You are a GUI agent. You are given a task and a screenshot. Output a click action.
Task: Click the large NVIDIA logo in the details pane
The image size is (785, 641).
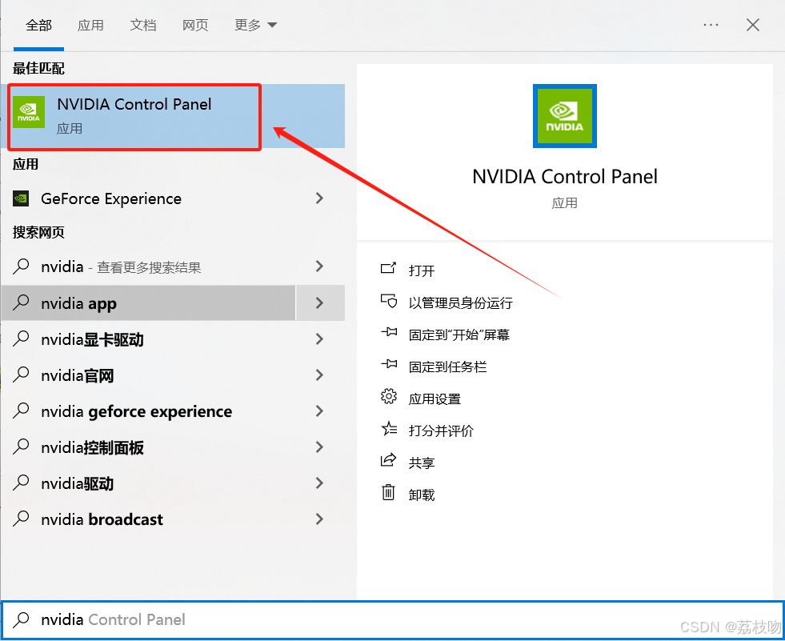point(565,116)
